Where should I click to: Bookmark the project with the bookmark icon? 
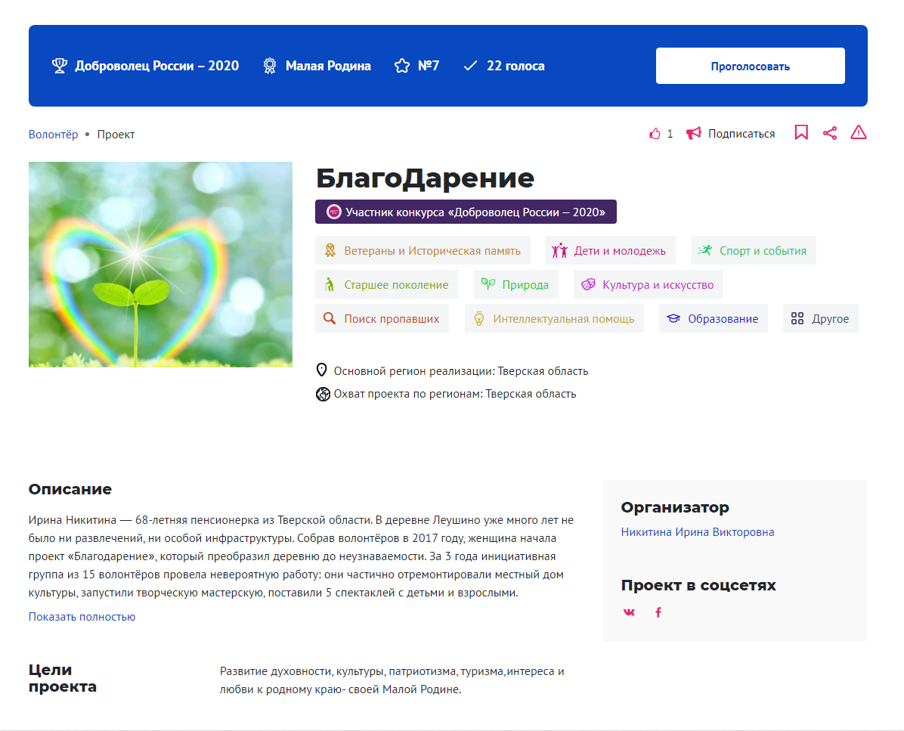pyautogui.click(x=801, y=132)
